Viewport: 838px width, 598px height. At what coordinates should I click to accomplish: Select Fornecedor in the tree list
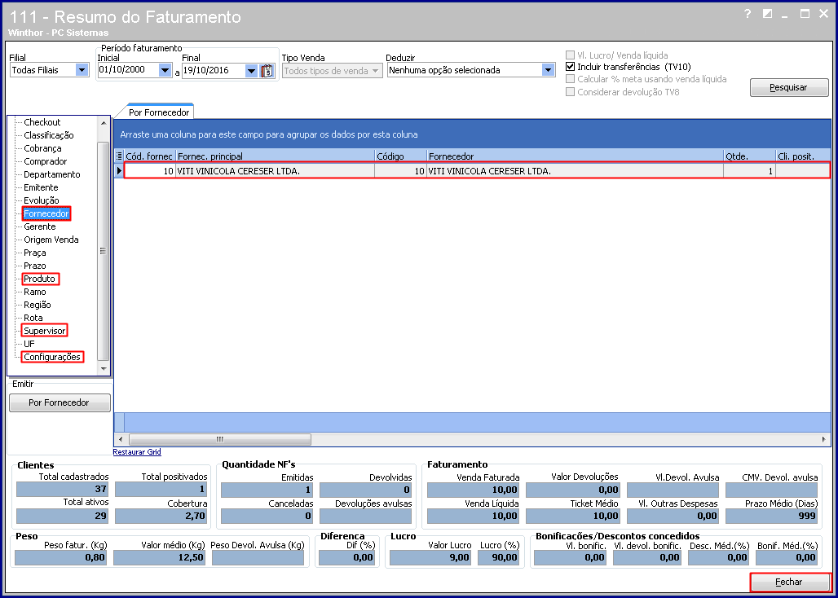point(46,213)
